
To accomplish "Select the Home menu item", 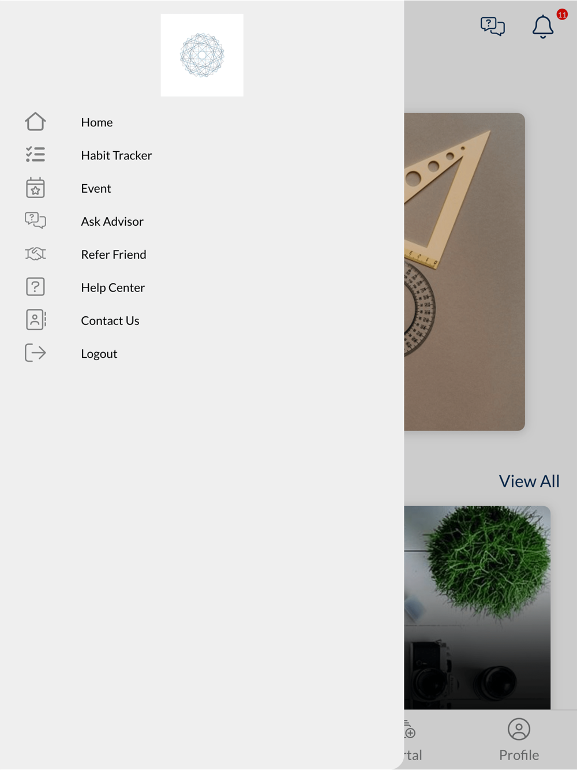I will point(97,122).
